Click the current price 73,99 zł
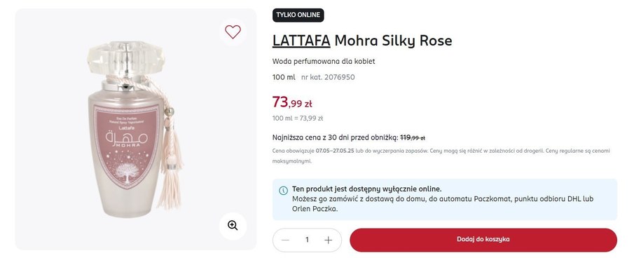This screenshot has width=641, height=258. tap(292, 102)
